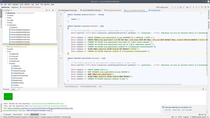Switch to PlanAppointment.php editor tab

[114, 10]
